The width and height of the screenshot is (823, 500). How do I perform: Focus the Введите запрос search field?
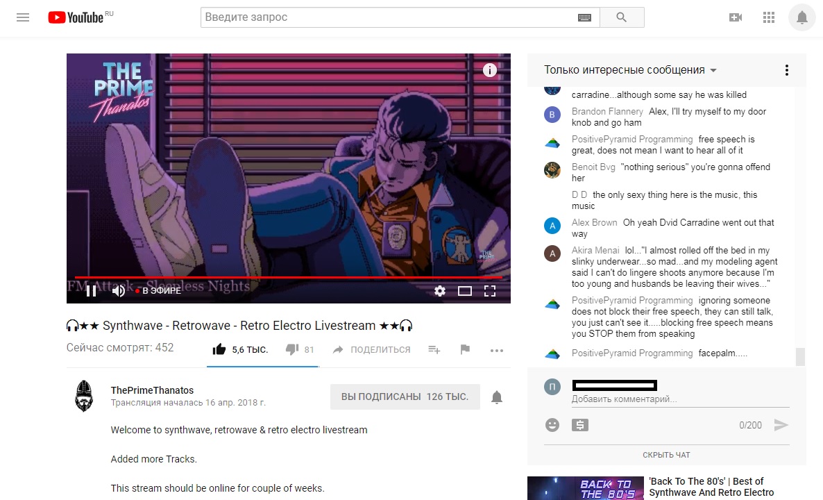[x=389, y=17]
